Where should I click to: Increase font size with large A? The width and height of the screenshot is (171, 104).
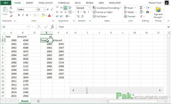48,9
